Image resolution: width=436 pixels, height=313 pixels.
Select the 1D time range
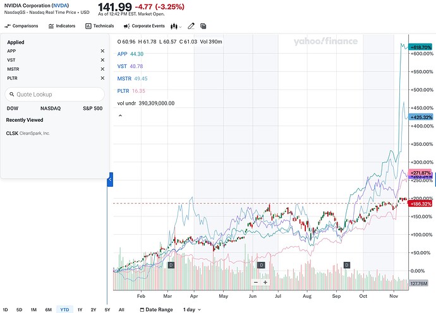pyautogui.click(x=5, y=309)
